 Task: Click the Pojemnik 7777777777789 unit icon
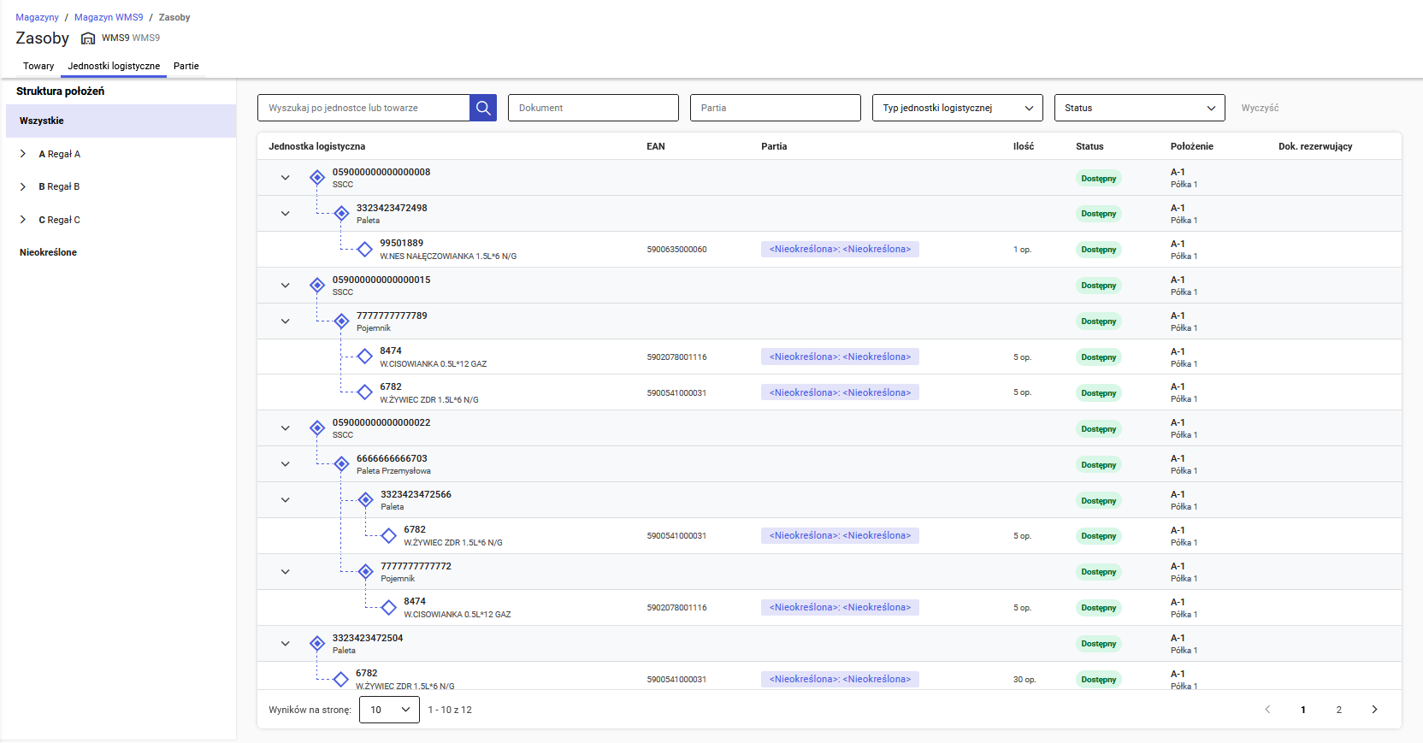click(341, 321)
